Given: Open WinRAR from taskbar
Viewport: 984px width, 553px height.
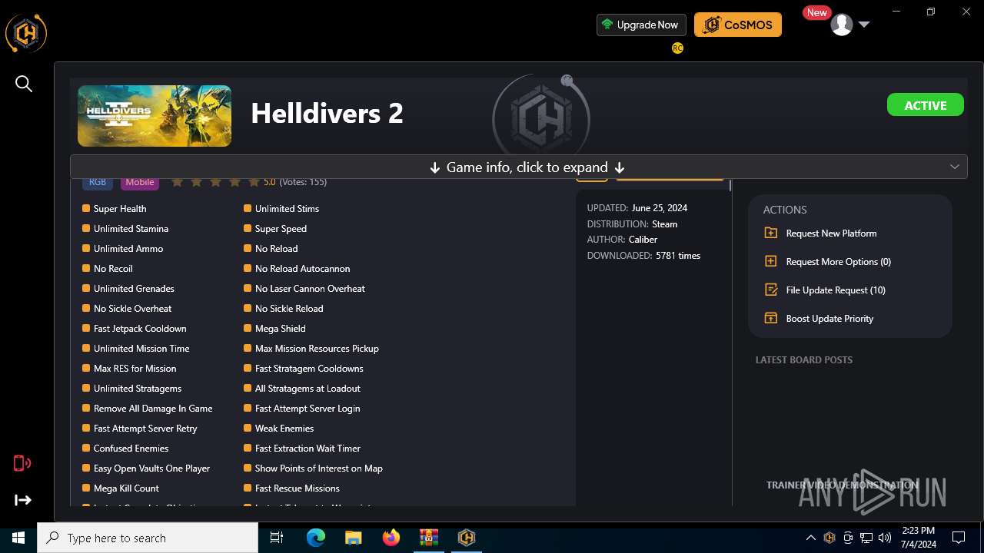Looking at the screenshot, I should tap(429, 538).
